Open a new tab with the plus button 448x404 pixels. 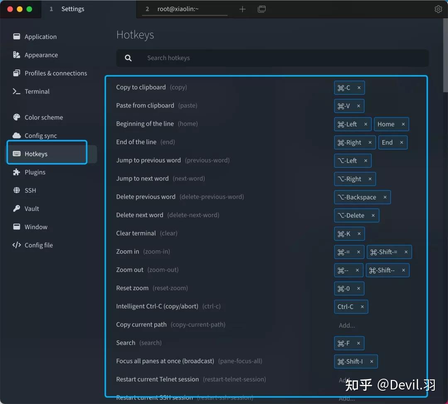(242, 9)
